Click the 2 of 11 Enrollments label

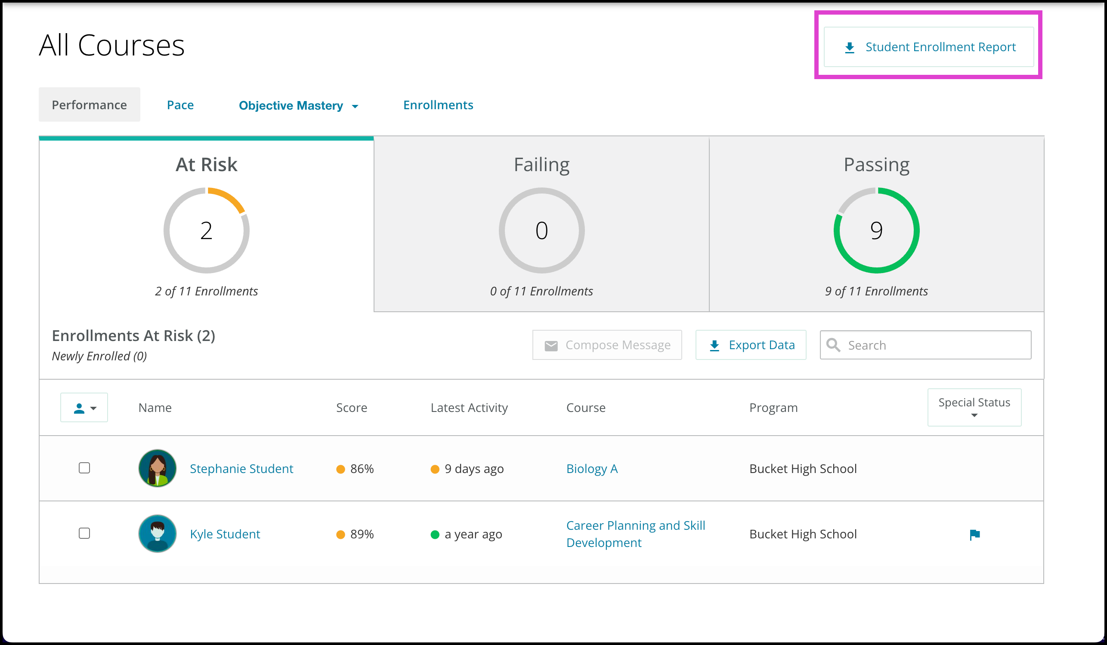point(207,292)
